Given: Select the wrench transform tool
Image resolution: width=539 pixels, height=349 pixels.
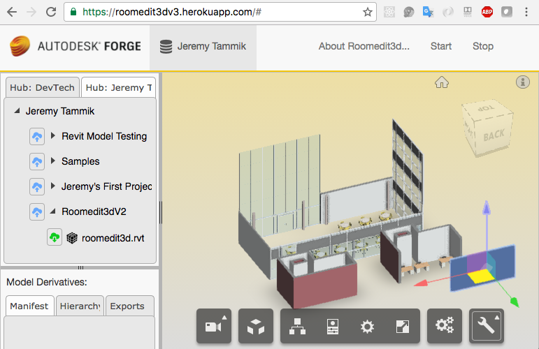Looking at the screenshot, I should pos(487,327).
